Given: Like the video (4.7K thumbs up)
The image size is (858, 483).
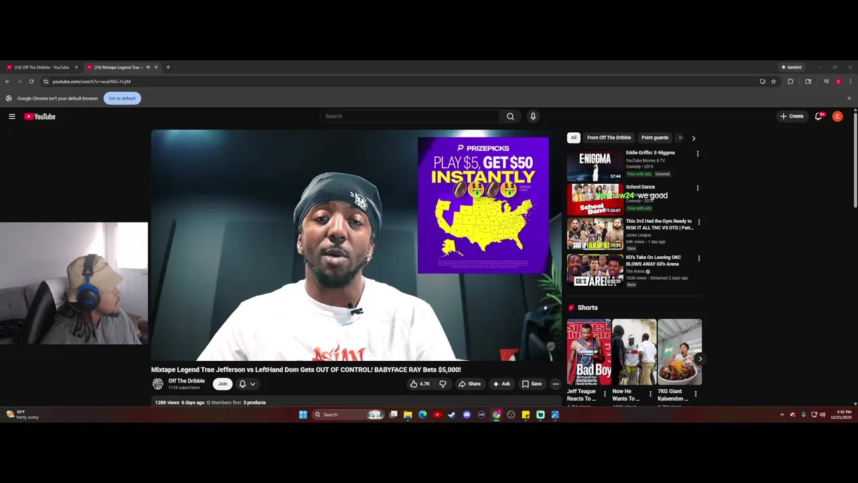Looking at the screenshot, I should tap(420, 384).
